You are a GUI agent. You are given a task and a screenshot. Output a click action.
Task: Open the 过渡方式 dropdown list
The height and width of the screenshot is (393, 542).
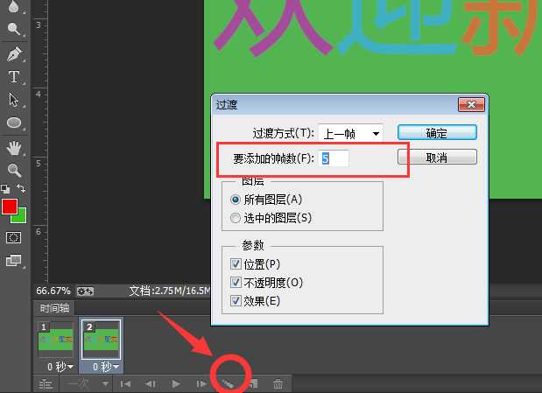[350, 133]
